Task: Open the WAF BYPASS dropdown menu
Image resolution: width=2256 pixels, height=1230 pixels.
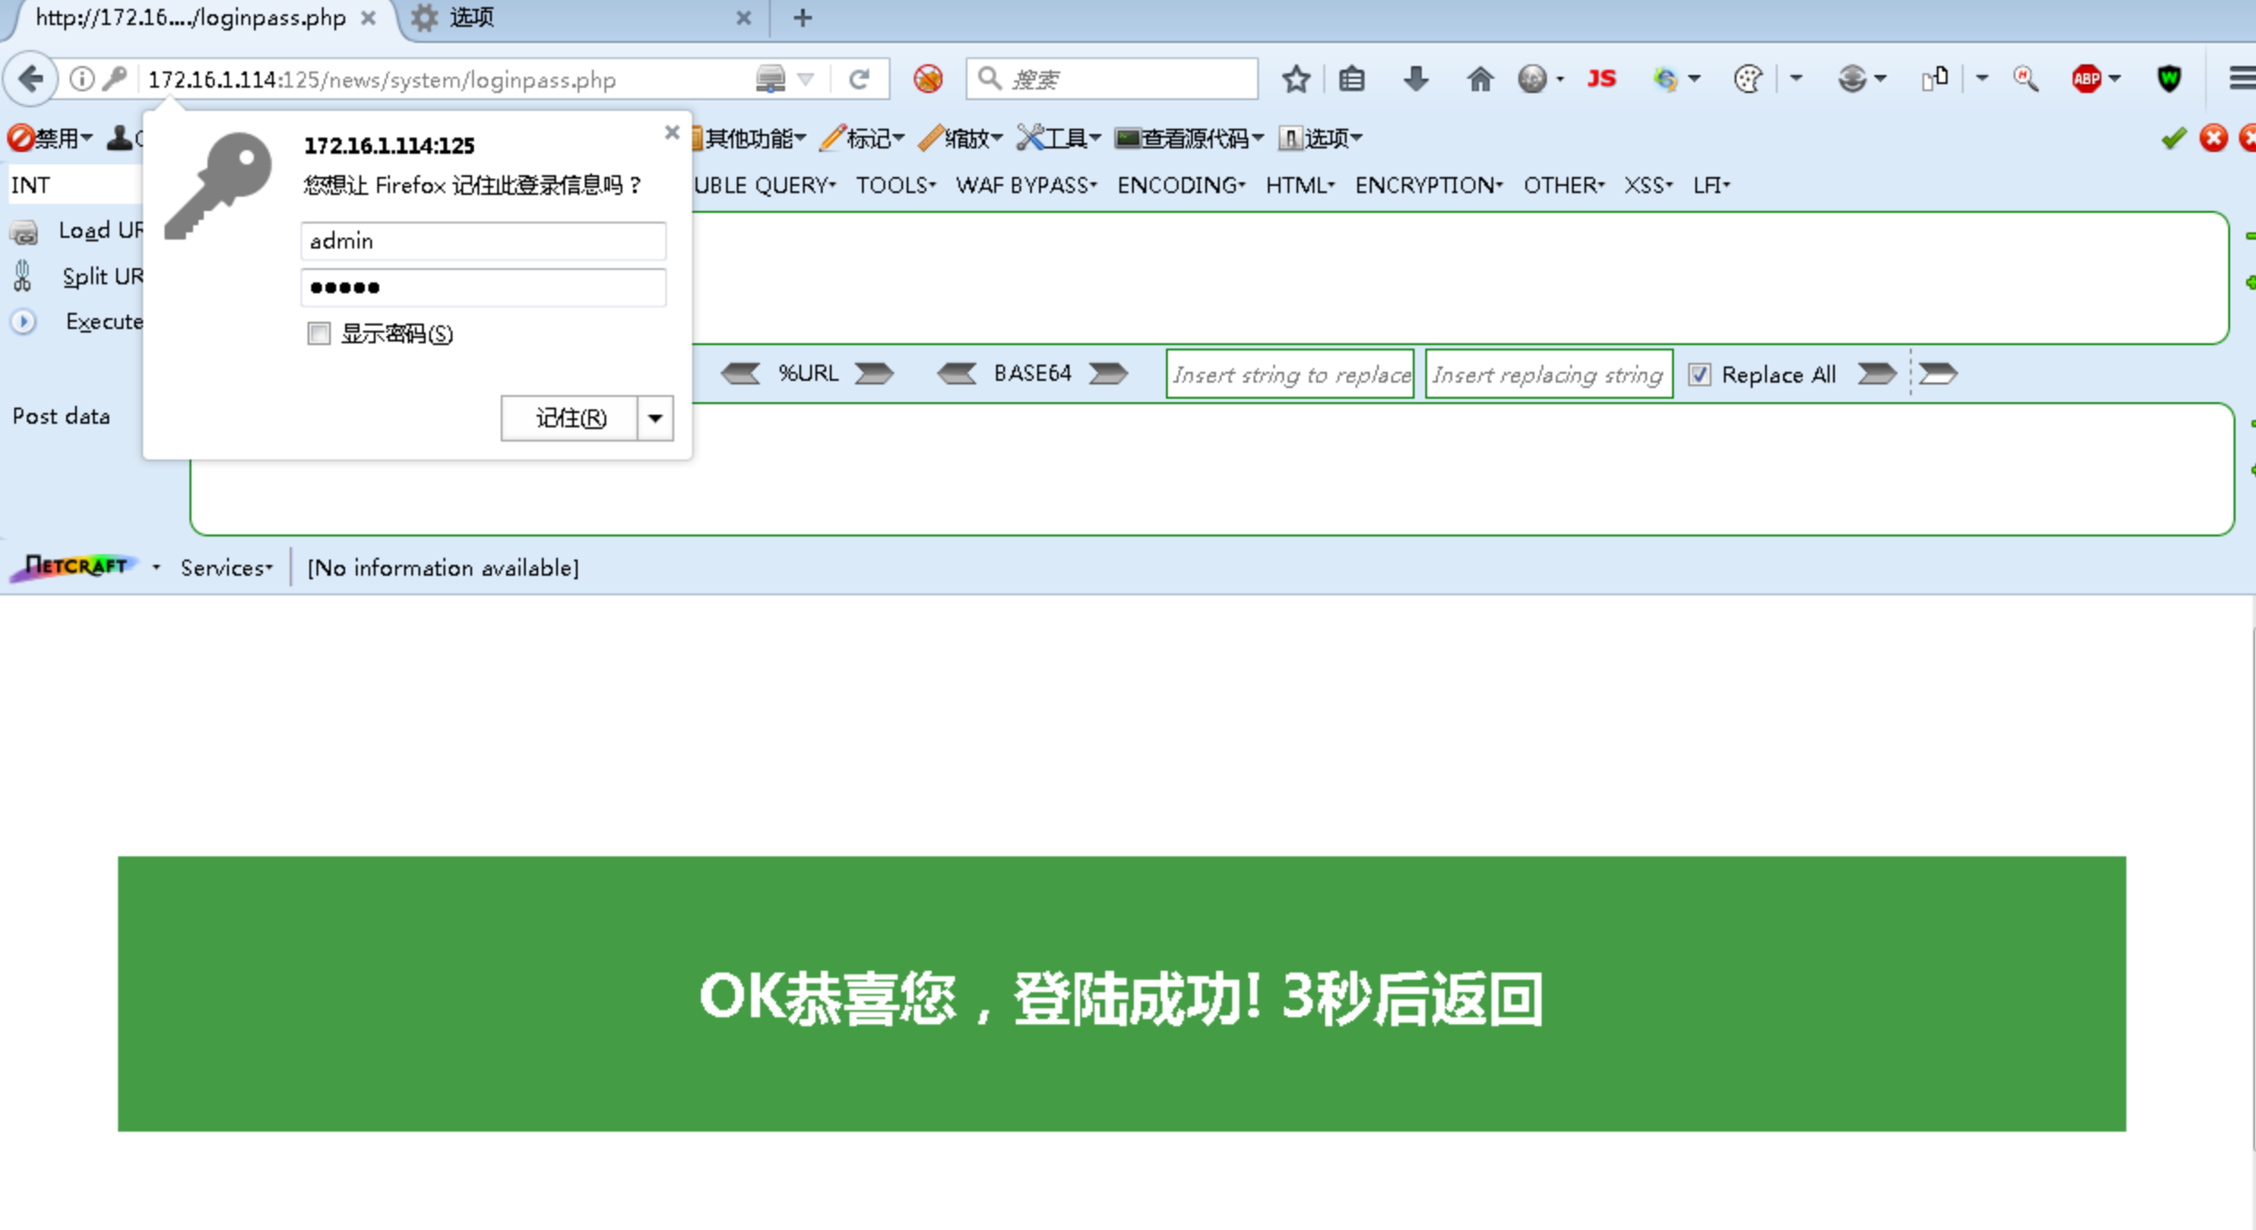Action: pyautogui.click(x=1026, y=185)
